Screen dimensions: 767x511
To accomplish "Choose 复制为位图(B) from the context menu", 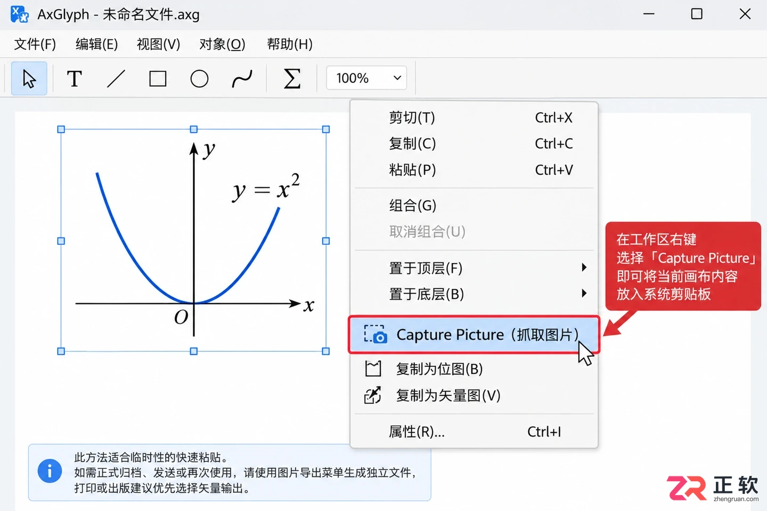I will pyautogui.click(x=474, y=369).
